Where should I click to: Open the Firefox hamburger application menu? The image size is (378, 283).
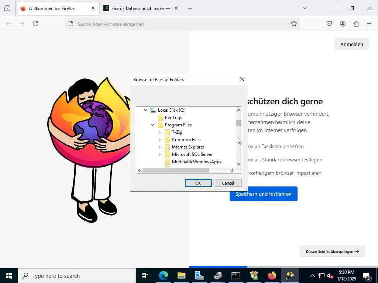point(369,24)
